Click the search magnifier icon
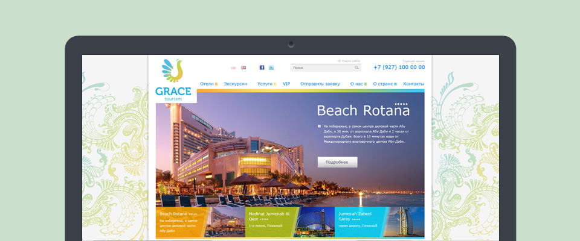Viewport: 580px width, 241px height. 356,67
